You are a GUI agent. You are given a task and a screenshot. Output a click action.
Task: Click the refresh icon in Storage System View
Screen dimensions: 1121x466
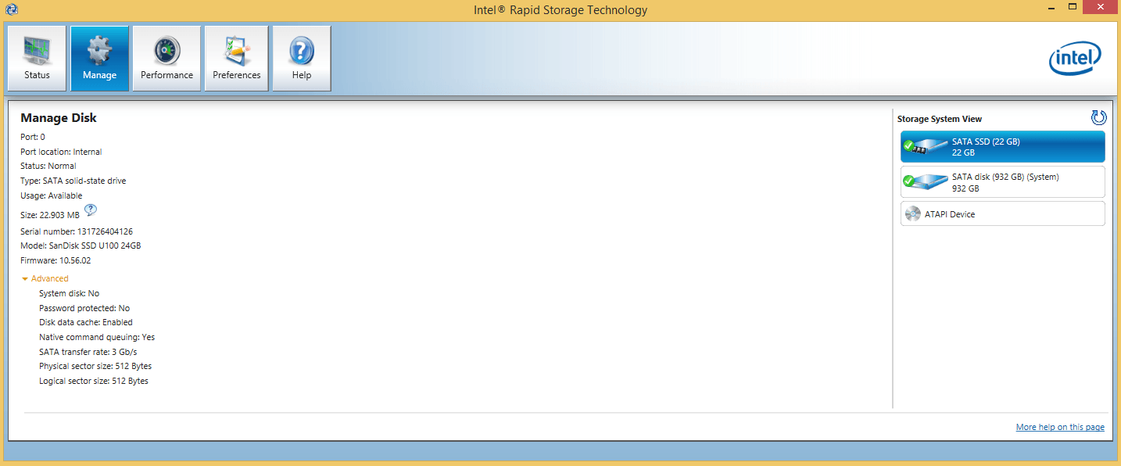pyautogui.click(x=1099, y=118)
